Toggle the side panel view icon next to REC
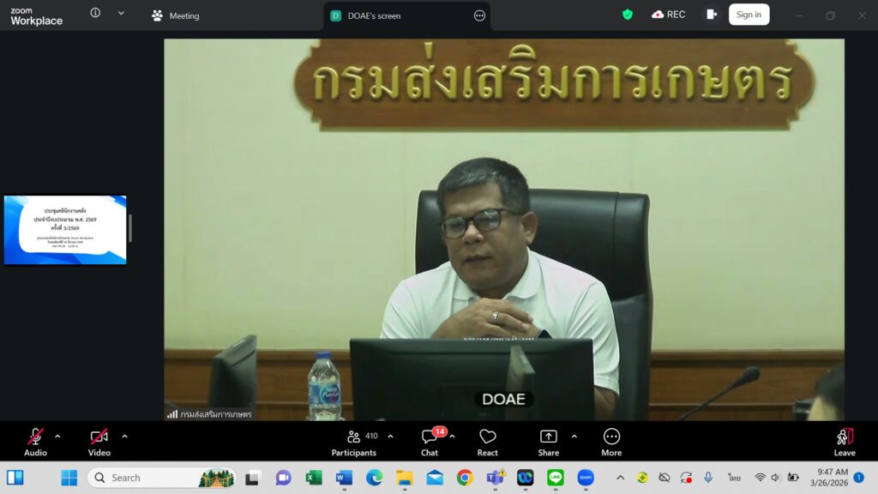Image resolution: width=878 pixels, height=494 pixels. point(712,15)
